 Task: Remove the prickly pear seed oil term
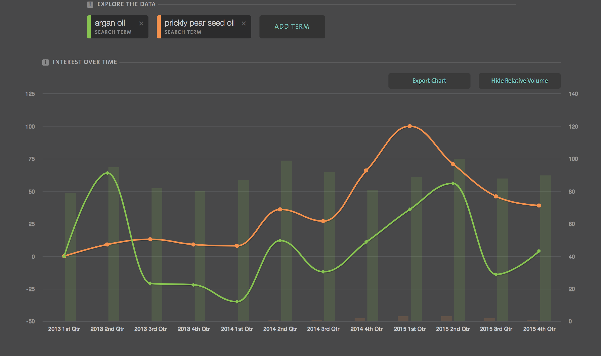(244, 24)
